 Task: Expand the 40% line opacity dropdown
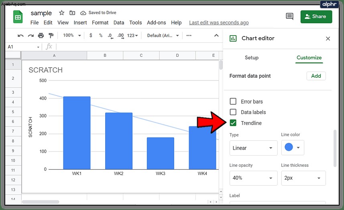(x=253, y=178)
